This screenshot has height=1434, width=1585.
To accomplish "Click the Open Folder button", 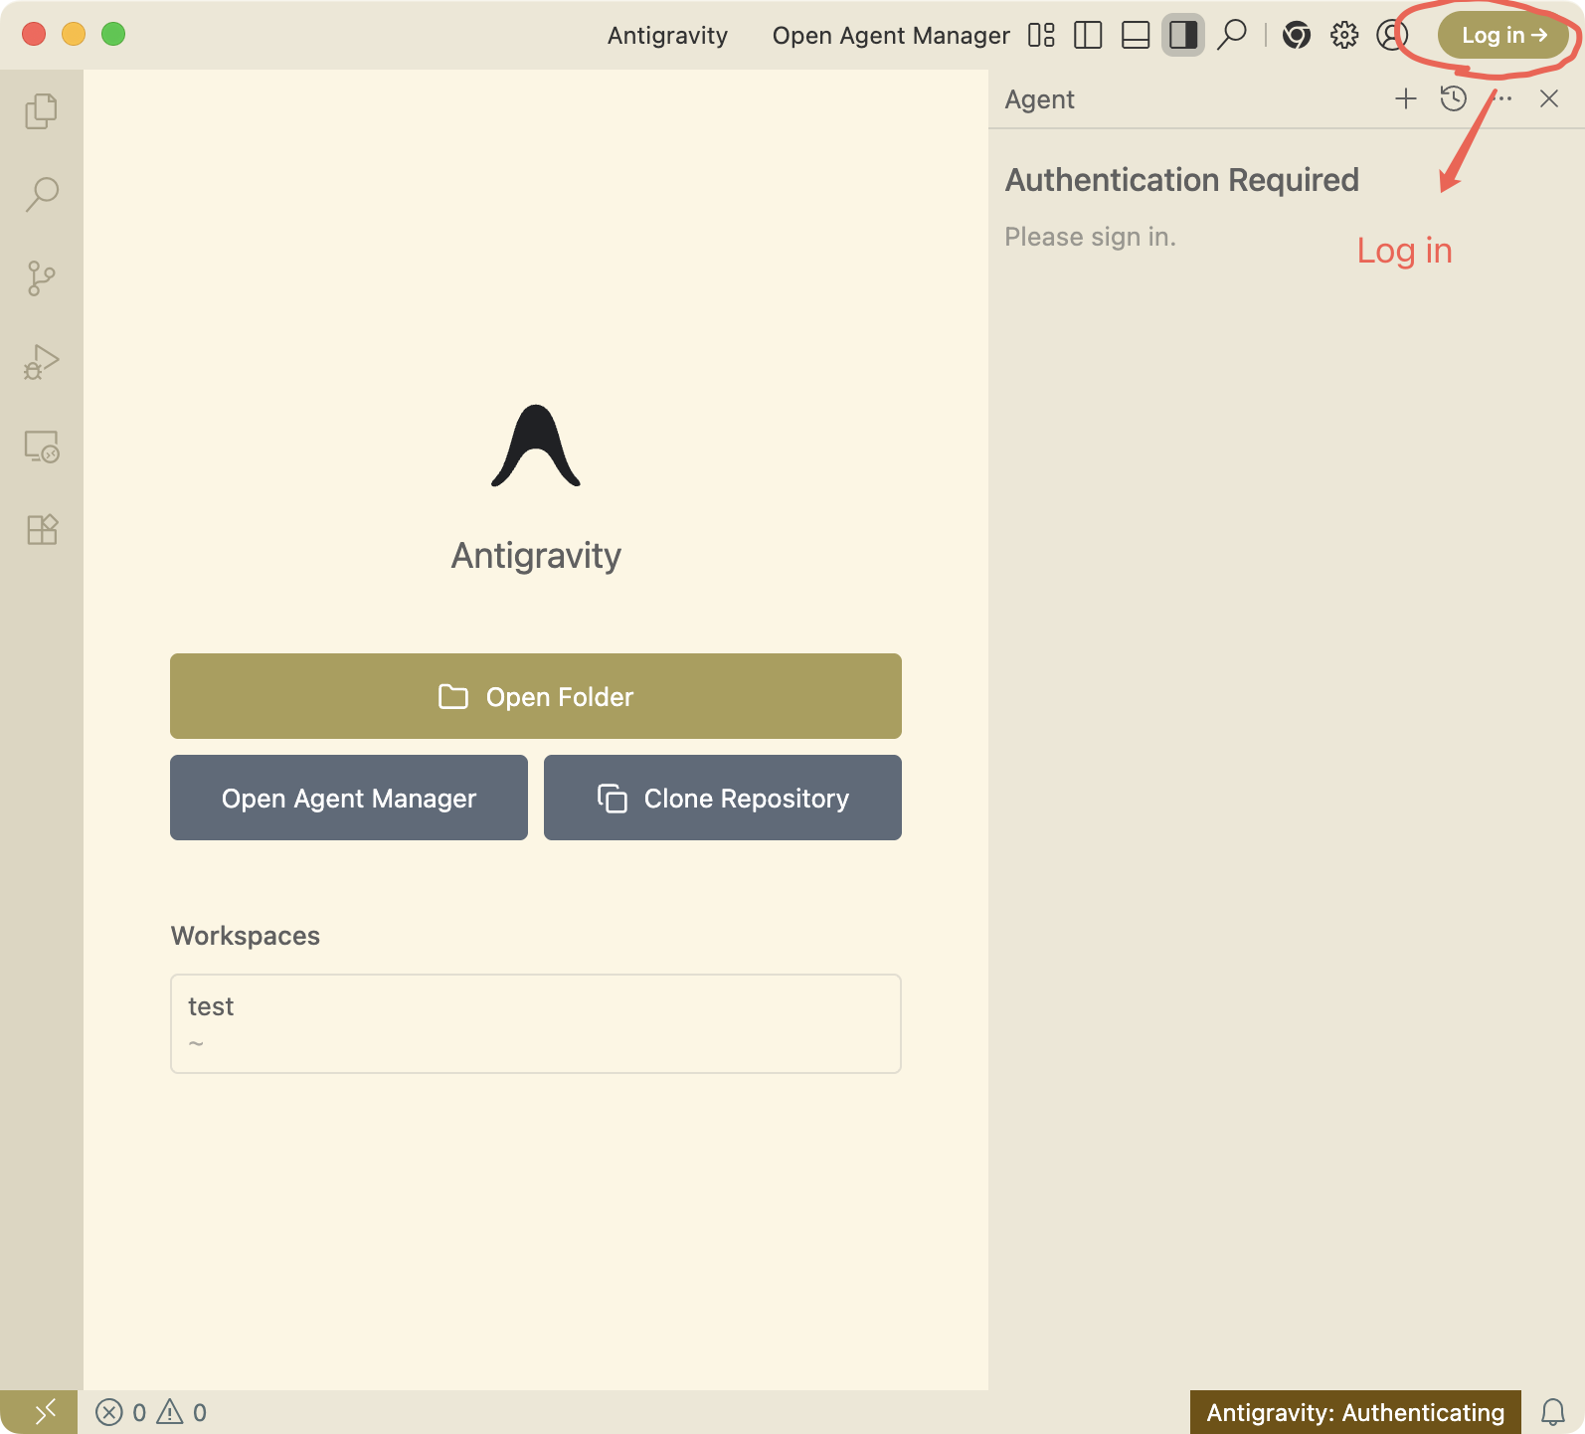I will 535,696.
